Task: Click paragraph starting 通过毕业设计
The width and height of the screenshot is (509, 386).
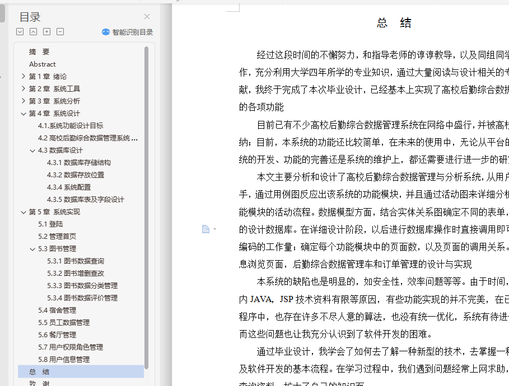Action: (374, 366)
